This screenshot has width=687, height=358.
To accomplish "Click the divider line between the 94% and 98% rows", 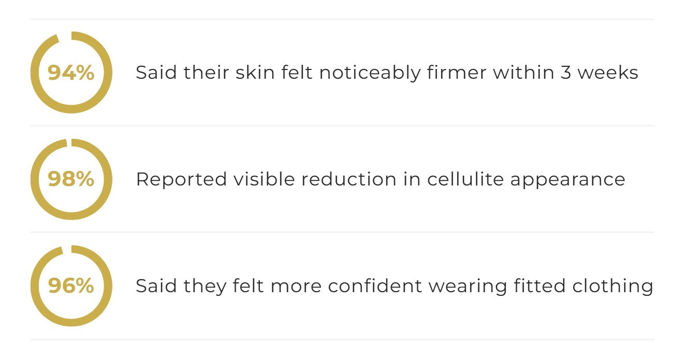I will click(x=342, y=125).
